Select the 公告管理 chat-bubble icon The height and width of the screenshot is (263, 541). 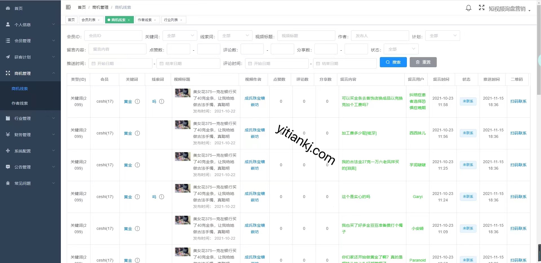pos(8,167)
